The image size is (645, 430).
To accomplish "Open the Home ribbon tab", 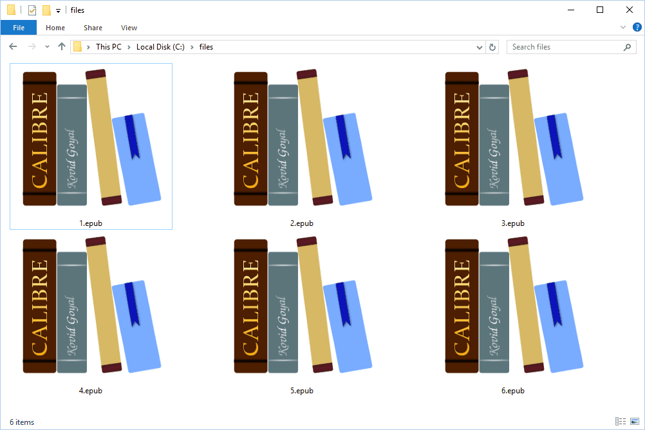I will [55, 28].
